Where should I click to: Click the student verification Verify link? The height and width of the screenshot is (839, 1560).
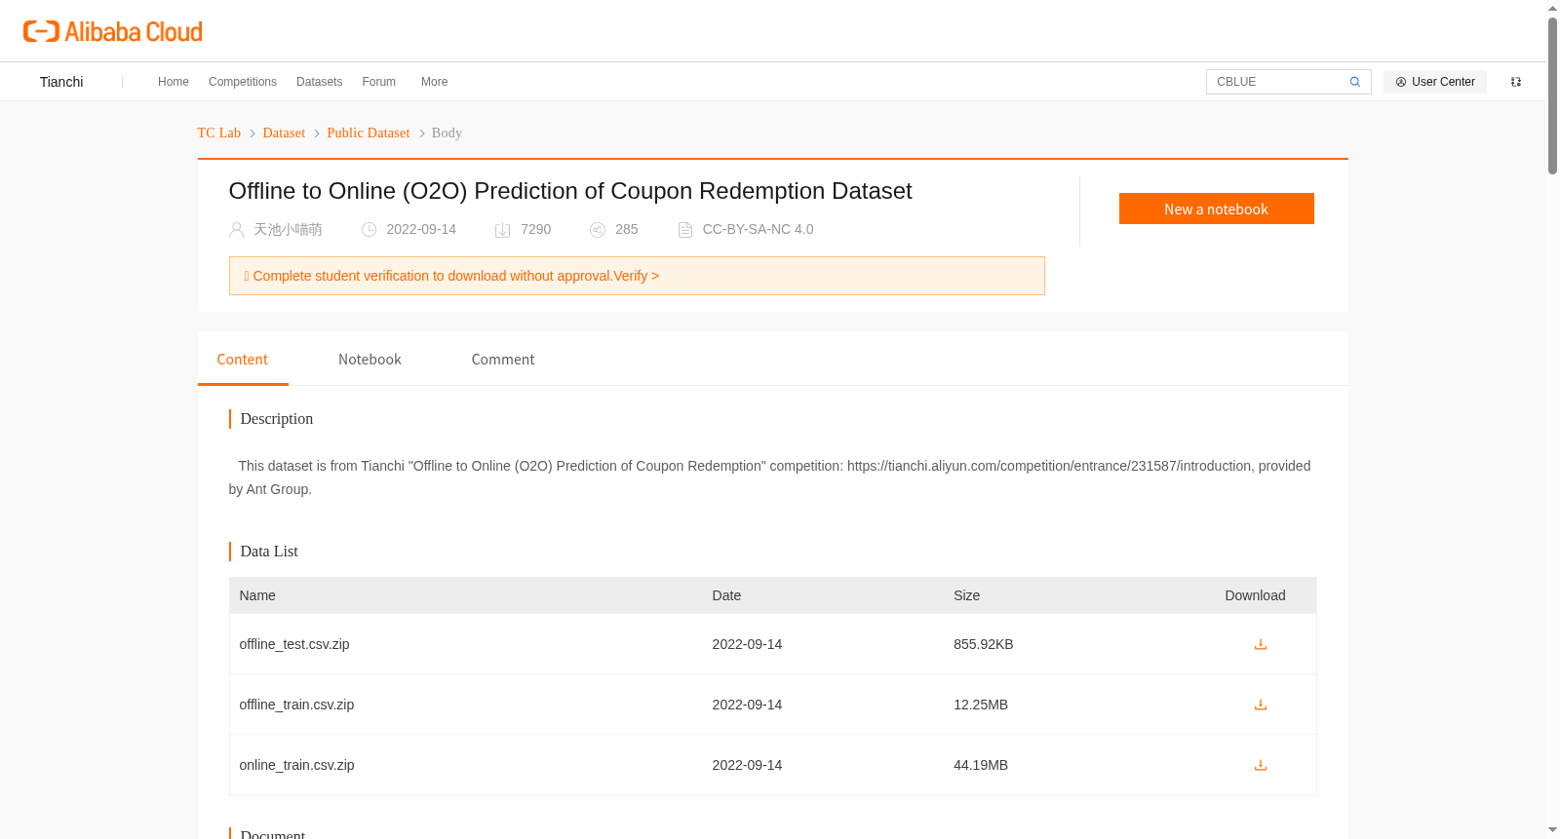[637, 276]
